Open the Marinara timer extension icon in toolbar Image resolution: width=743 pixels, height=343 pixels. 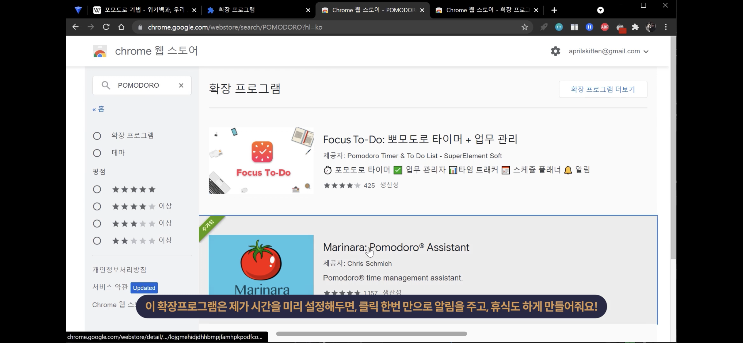[621, 28]
